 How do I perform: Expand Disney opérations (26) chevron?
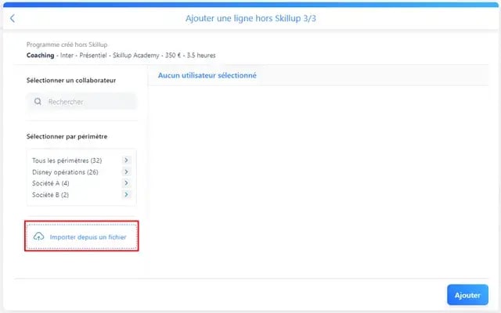tap(126, 172)
